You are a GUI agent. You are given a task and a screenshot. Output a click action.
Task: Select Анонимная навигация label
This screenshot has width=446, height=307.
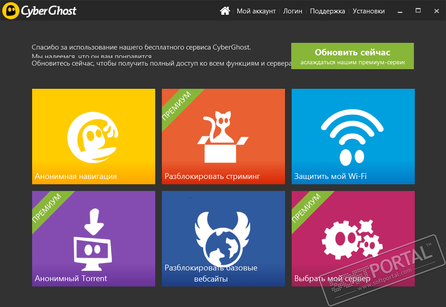pos(76,176)
